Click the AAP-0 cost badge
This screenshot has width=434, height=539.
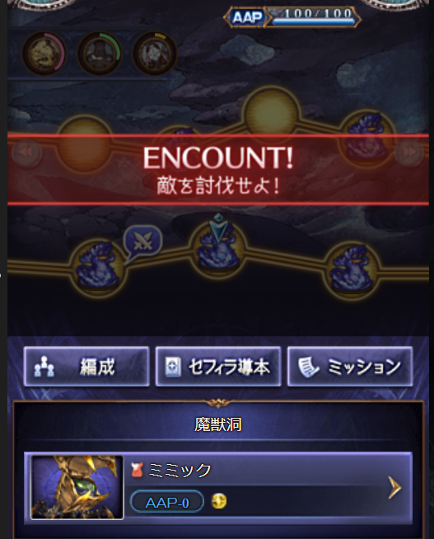[x=167, y=502]
